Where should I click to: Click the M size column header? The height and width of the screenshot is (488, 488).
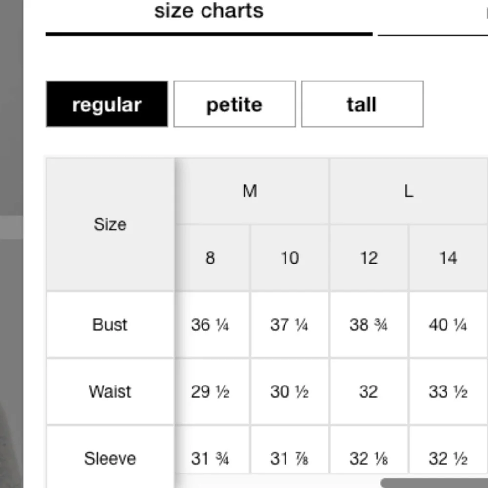[250, 191]
